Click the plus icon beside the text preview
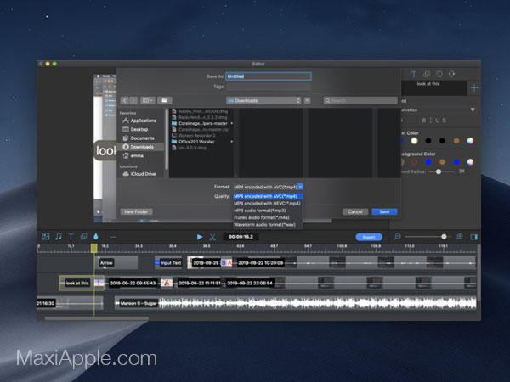The image size is (510, 382). tap(474, 87)
